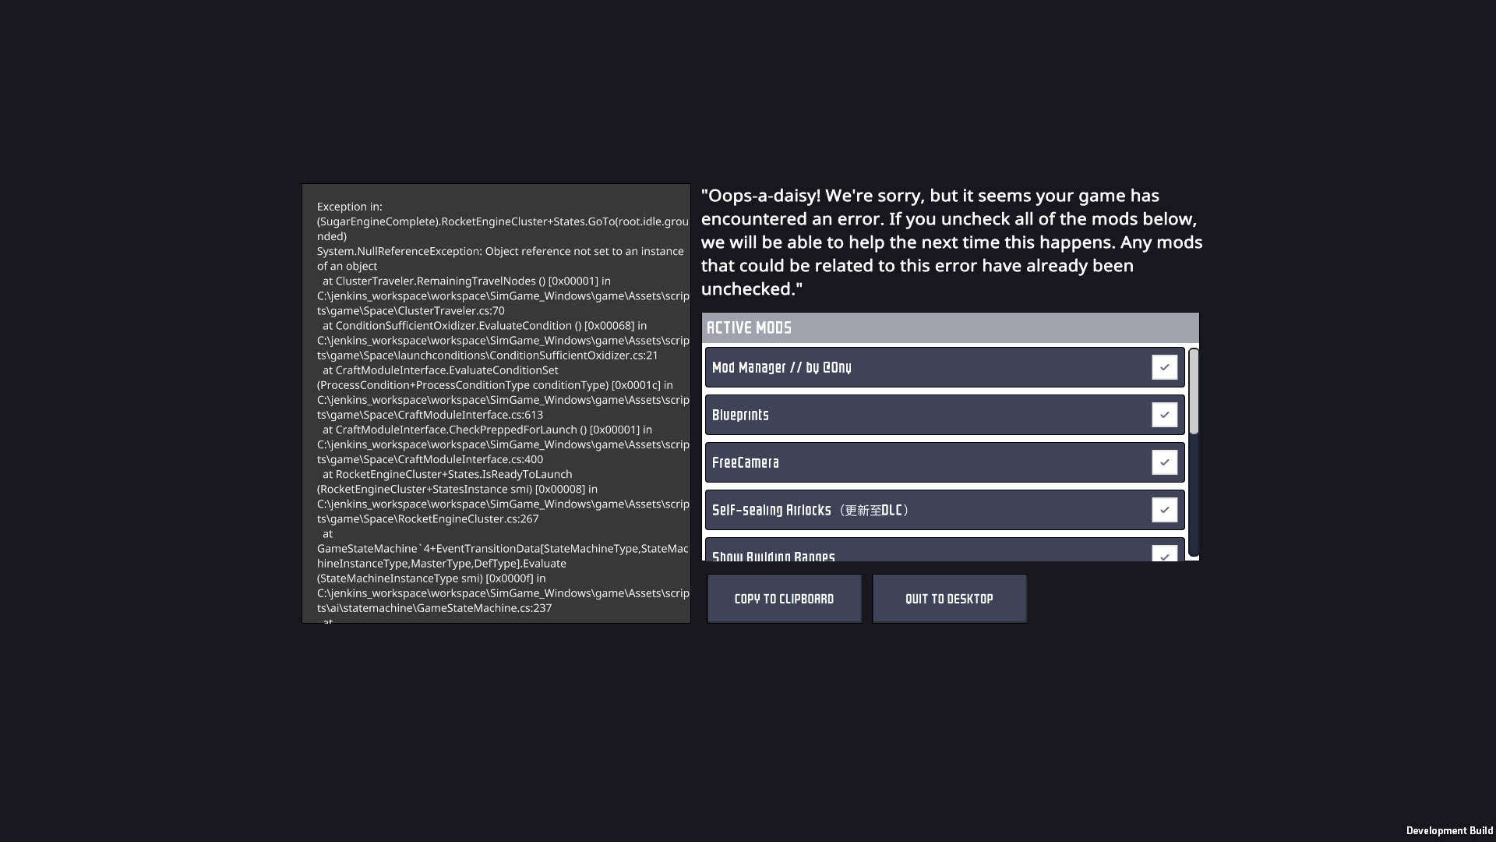The height and width of the screenshot is (842, 1496).
Task: Click the Self-sealing Airlocks mod name
Action: coord(810,511)
